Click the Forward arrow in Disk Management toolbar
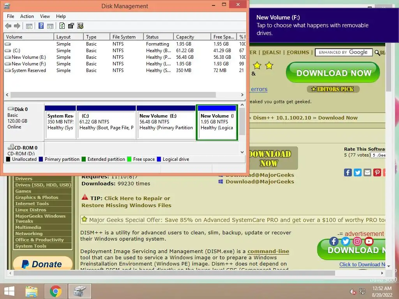Image resolution: width=399 pixels, height=299 pixels. tap(17, 26)
